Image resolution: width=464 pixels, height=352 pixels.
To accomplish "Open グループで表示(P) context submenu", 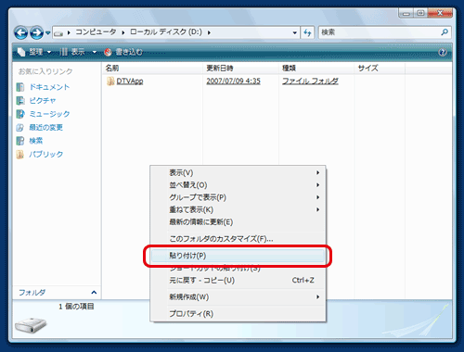I will (x=238, y=197).
